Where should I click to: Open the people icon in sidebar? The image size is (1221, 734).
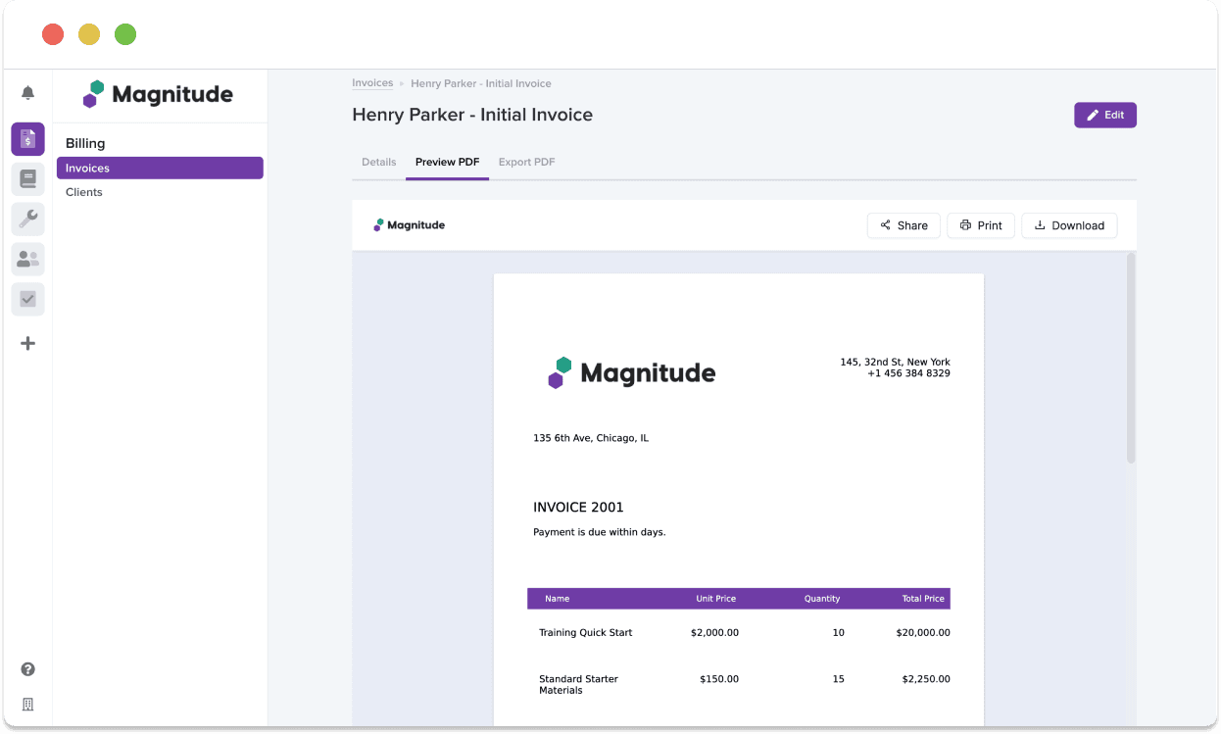click(x=27, y=259)
